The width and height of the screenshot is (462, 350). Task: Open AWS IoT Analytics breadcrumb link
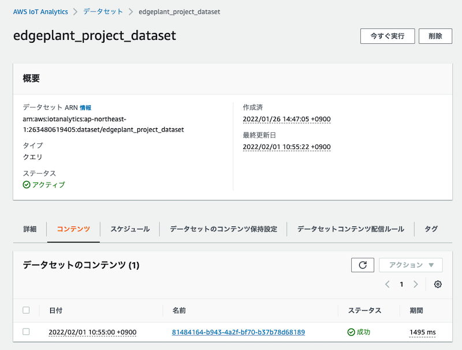(x=40, y=12)
